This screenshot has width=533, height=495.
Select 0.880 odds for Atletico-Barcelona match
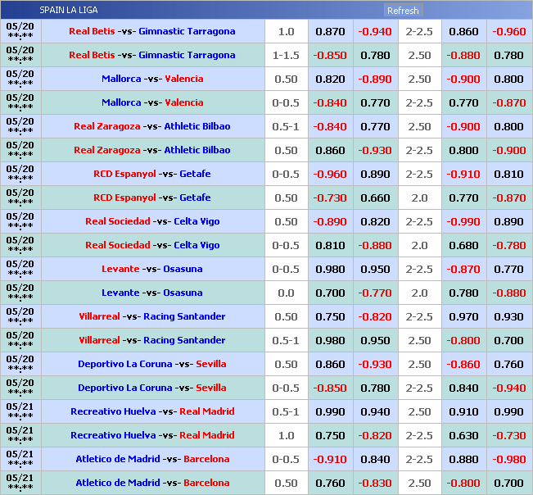click(463, 460)
